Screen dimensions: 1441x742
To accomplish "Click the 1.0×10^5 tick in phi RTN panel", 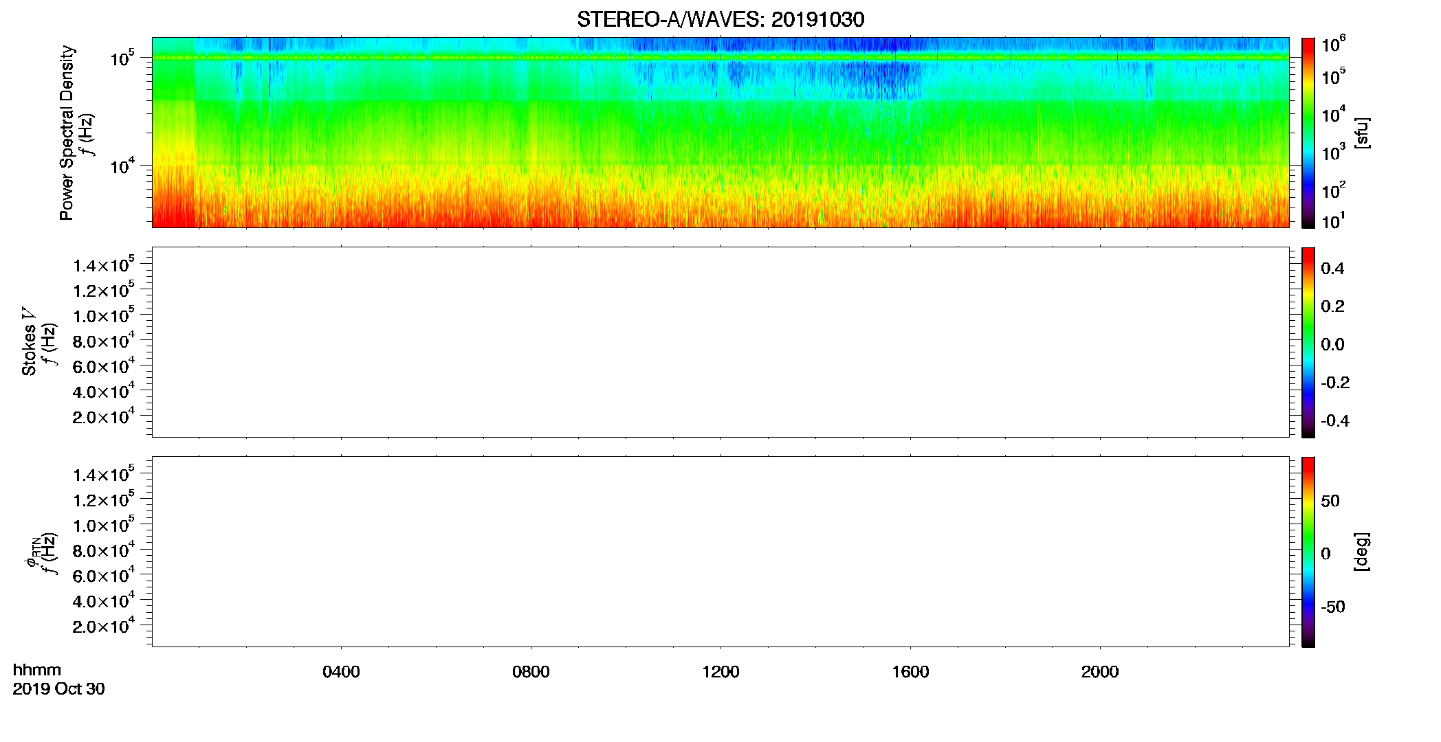I will (x=104, y=525).
